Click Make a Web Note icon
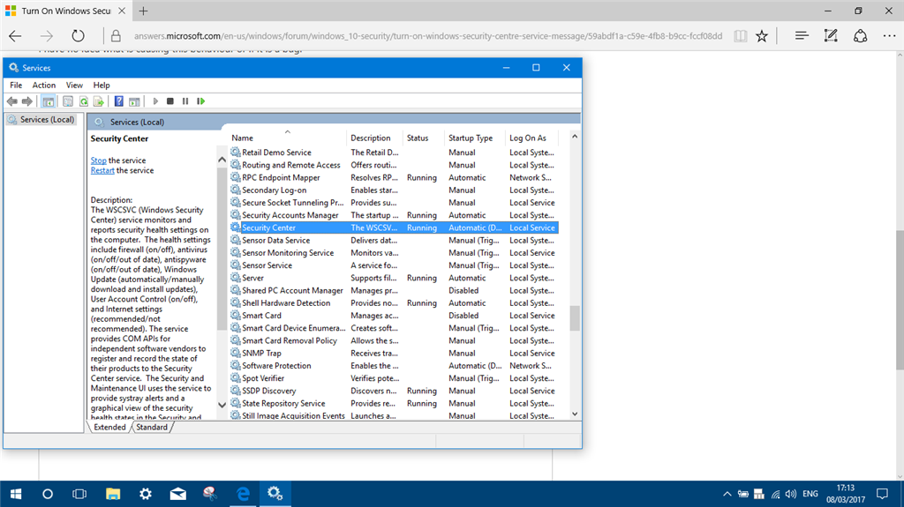 831,36
